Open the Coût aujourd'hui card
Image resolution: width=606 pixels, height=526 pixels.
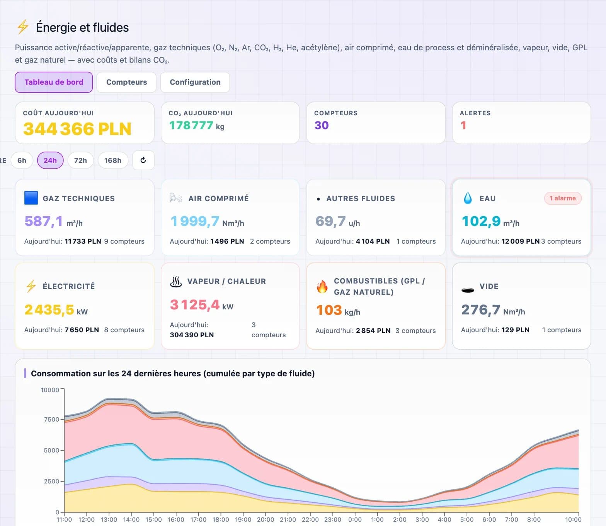(85, 123)
